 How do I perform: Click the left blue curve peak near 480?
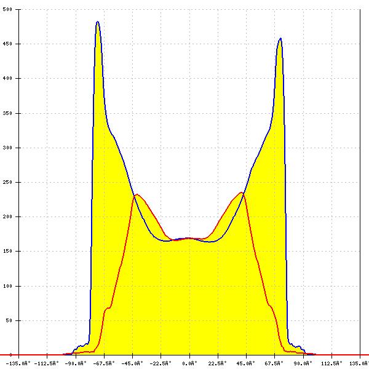click(x=97, y=22)
